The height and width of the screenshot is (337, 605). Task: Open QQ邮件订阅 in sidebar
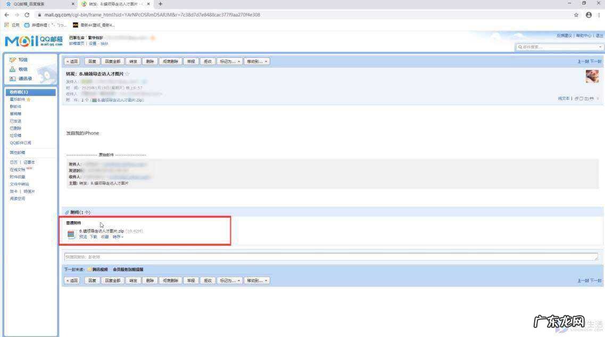click(x=20, y=143)
